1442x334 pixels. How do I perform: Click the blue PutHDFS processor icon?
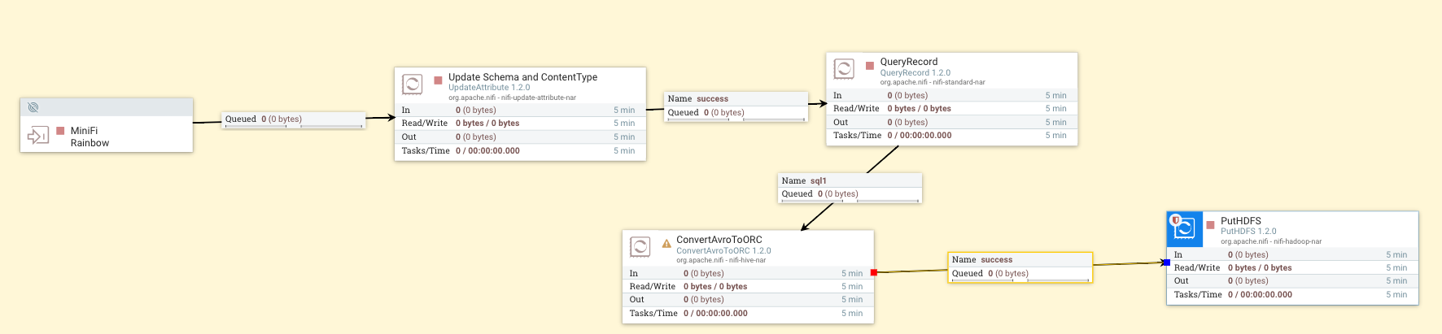1185,228
